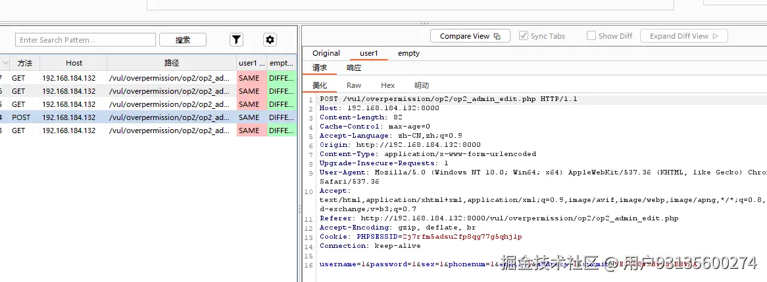Switch to the user1 tab
767x282 pixels.
369,53
